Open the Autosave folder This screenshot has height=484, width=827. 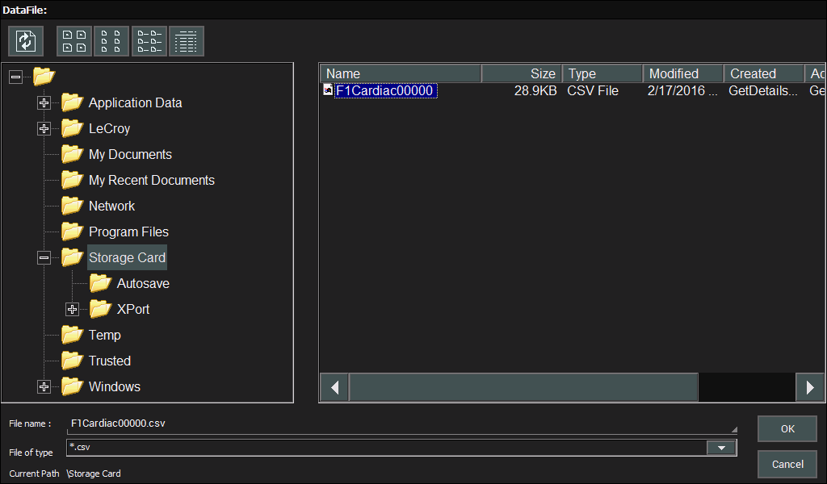[142, 283]
